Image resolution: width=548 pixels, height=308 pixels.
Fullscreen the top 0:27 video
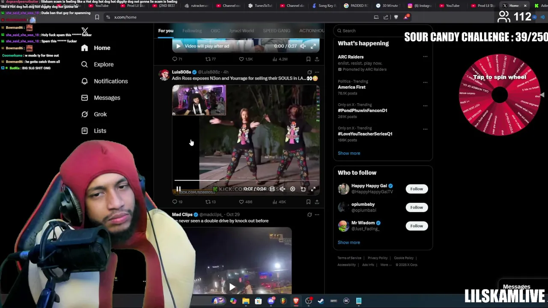pos(313,46)
